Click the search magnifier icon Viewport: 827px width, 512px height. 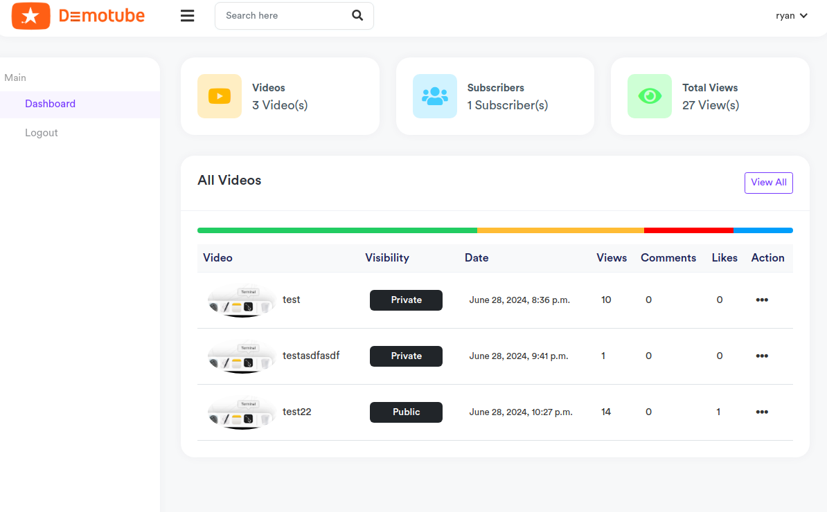pyautogui.click(x=357, y=15)
